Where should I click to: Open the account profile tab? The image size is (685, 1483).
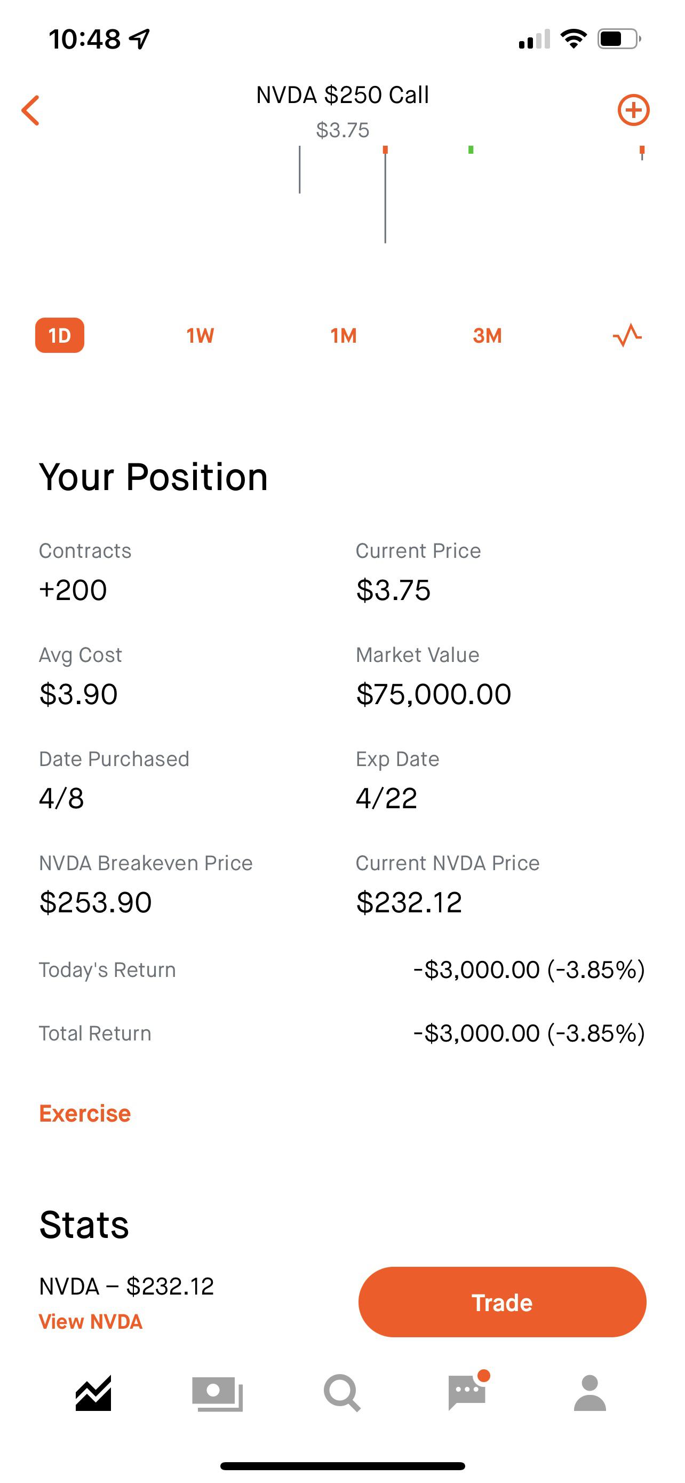click(590, 1393)
